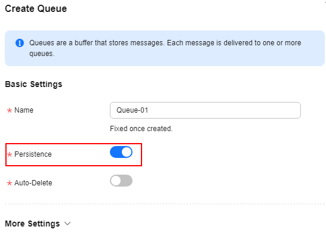The width and height of the screenshot is (326, 242).
Task: Enable the Auto-Delete switch
Action: (121, 181)
